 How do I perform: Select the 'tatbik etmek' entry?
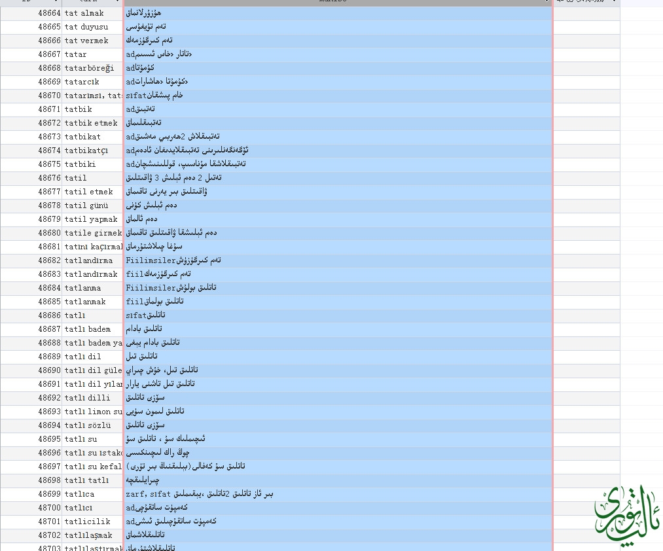(92, 123)
